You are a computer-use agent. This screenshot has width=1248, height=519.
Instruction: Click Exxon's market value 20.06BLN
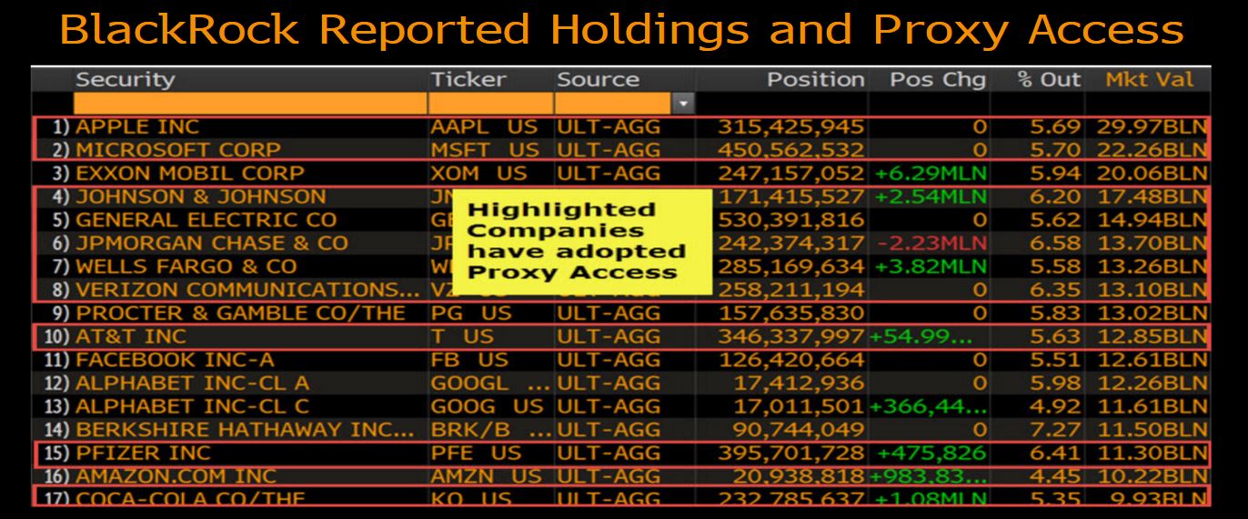click(x=1152, y=173)
